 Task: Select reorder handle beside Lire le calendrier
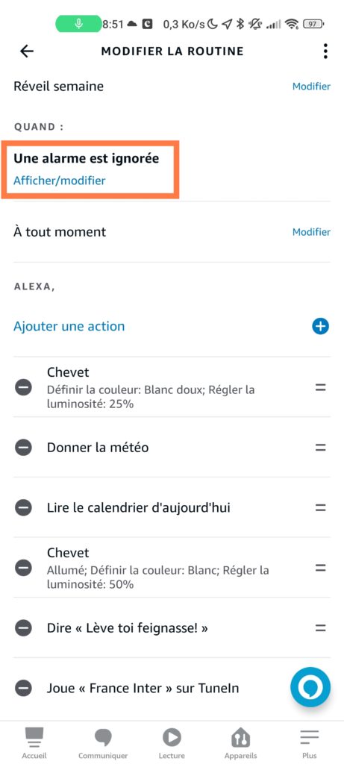[320, 507]
